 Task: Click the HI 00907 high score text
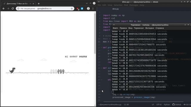tap(71, 57)
